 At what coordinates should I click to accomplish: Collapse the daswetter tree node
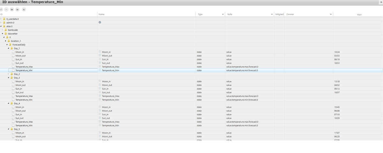point(2,34)
